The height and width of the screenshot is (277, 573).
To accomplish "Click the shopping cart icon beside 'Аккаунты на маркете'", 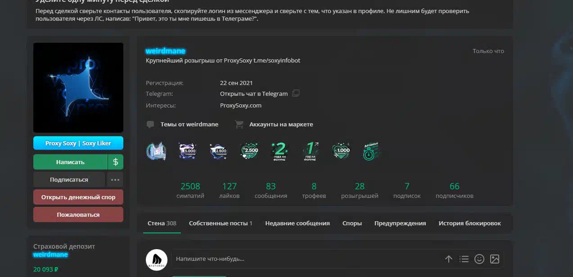I will click(x=239, y=125).
